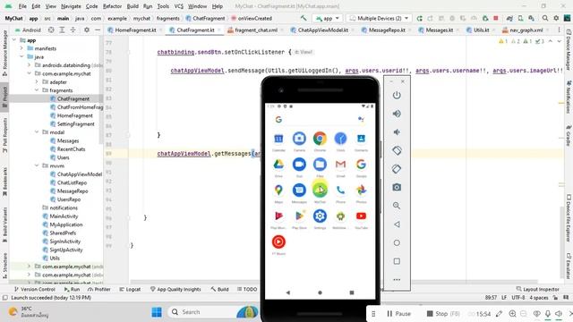Screen dimensions: 573x322
Task: Open the Version Control tool window
Action: (x=34, y=289)
